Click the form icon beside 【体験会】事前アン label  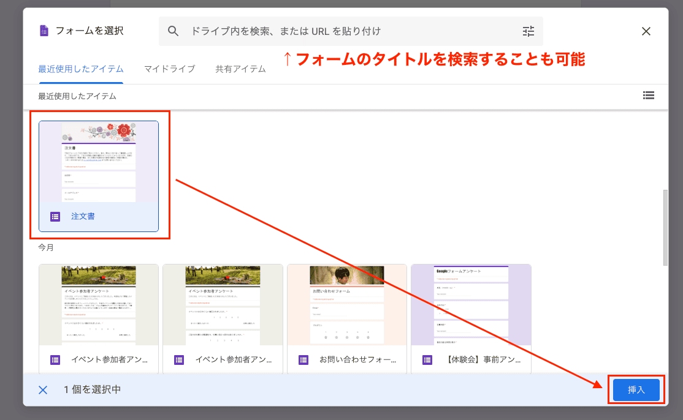[x=427, y=360]
